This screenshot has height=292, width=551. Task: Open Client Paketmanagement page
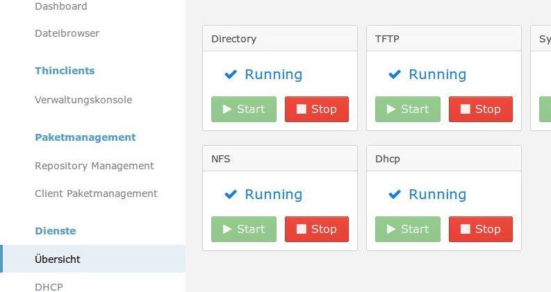click(96, 194)
